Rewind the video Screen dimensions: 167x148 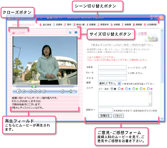35,91
